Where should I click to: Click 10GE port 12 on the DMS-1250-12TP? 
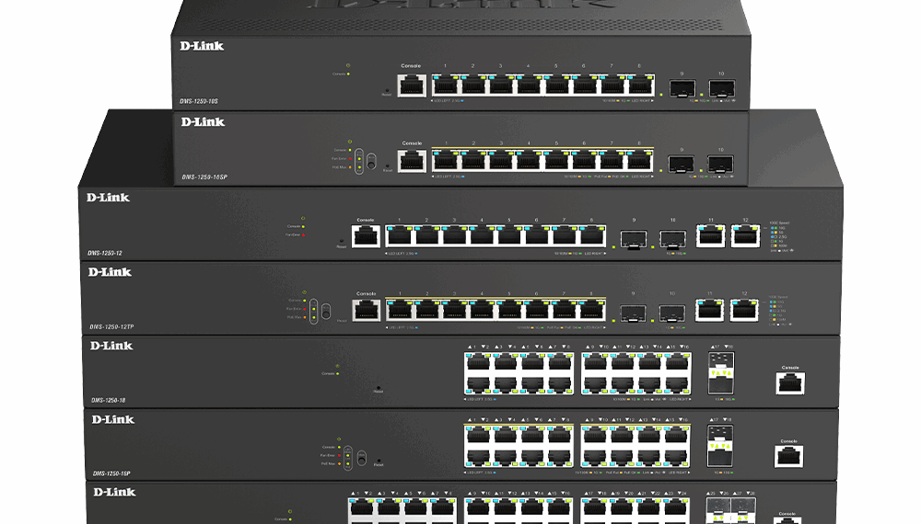(744, 310)
